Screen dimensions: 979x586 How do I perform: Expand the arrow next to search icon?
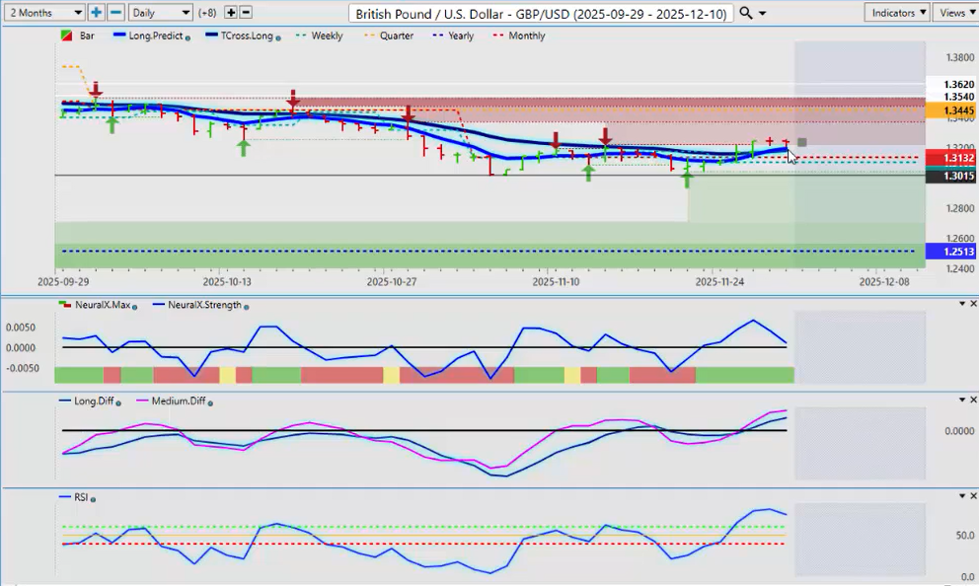763,14
